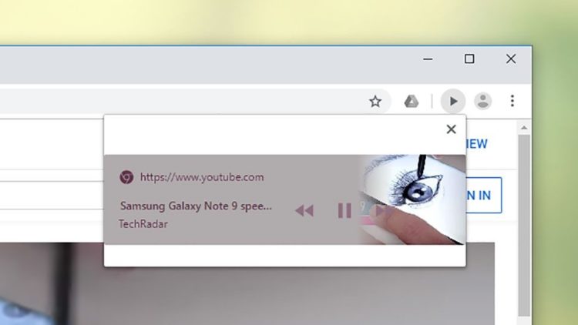578x325 pixels.
Task: Maximize the Chrome window
Action: 469,59
